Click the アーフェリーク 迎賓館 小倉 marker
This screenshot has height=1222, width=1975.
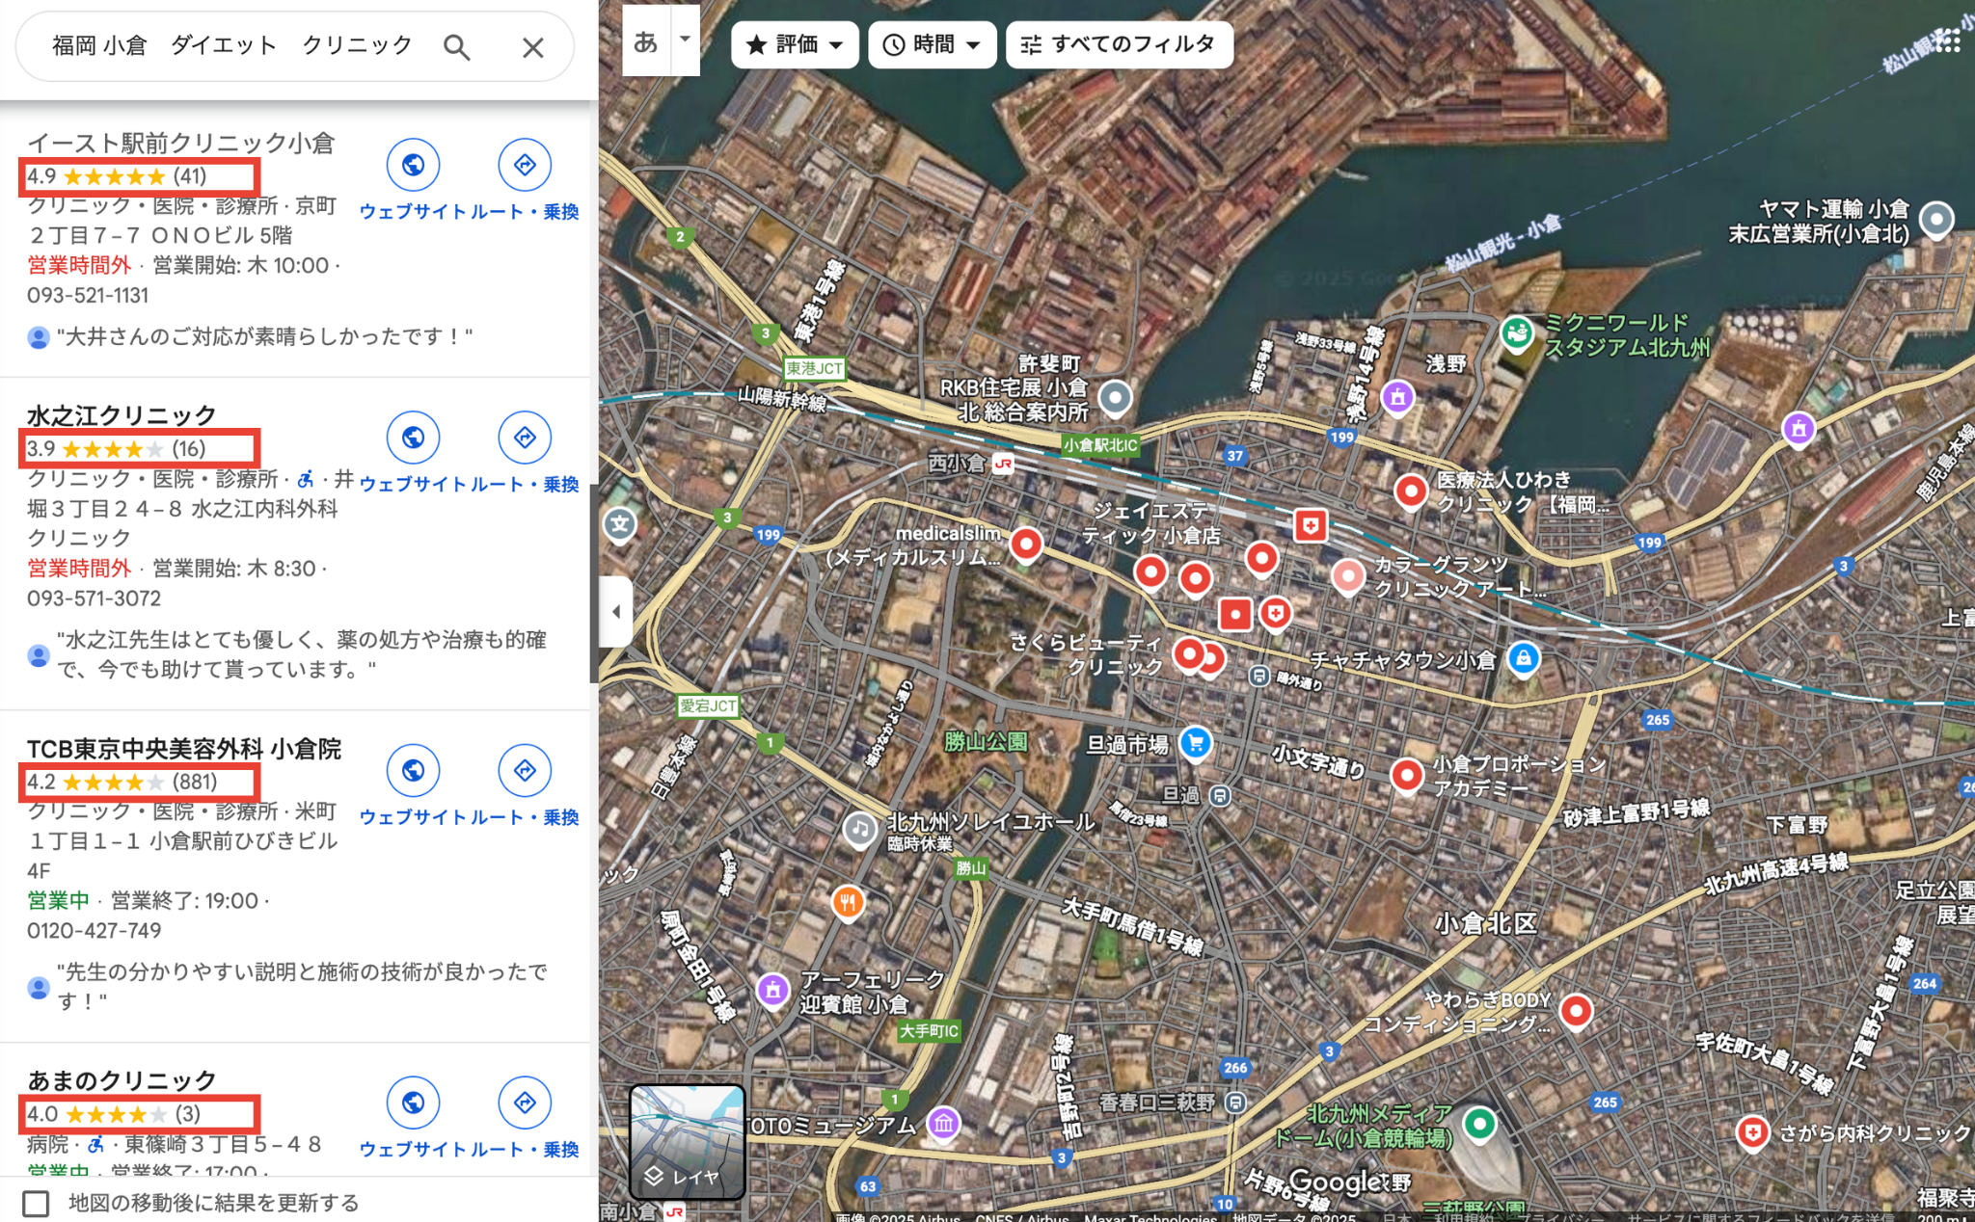tap(772, 990)
